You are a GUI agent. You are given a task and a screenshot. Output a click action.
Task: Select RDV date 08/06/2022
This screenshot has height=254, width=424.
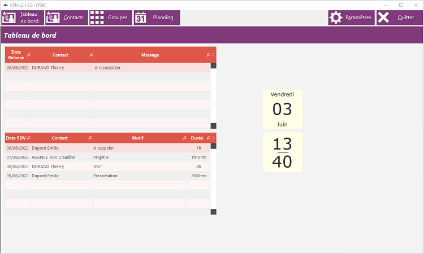pyautogui.click(x=18, y=167)
